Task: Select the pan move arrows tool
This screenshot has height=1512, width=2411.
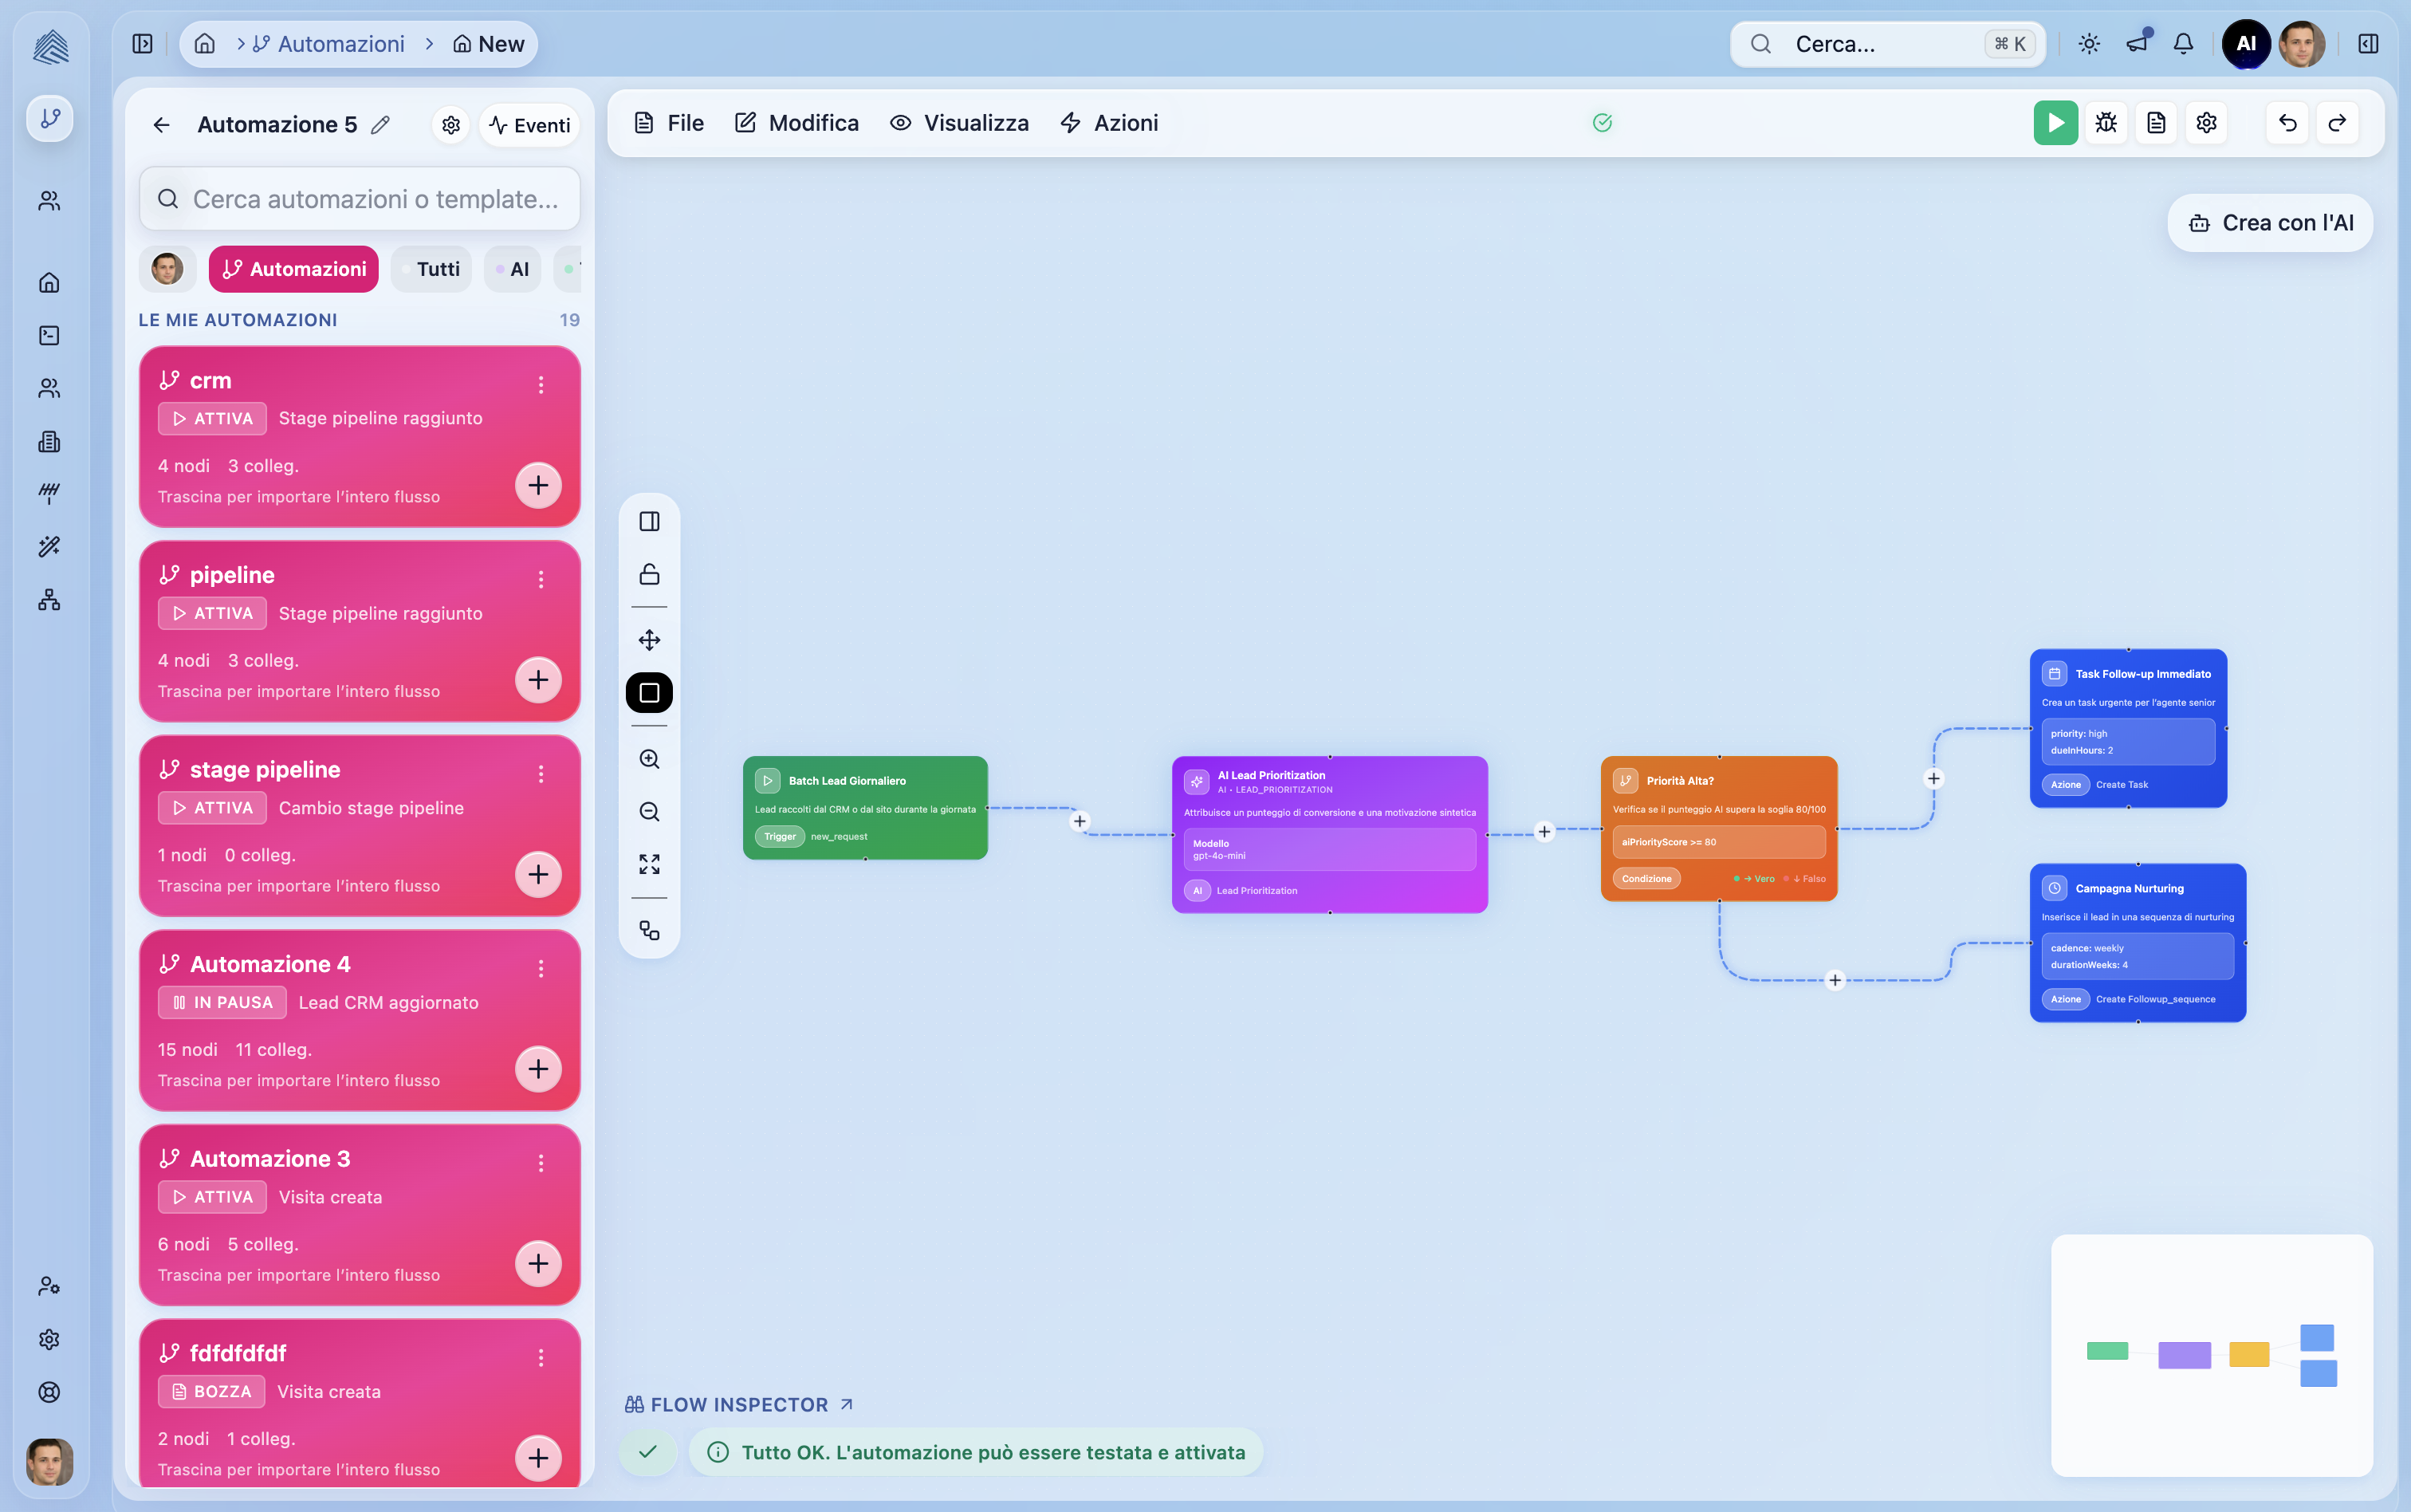Action: point(649,640)
